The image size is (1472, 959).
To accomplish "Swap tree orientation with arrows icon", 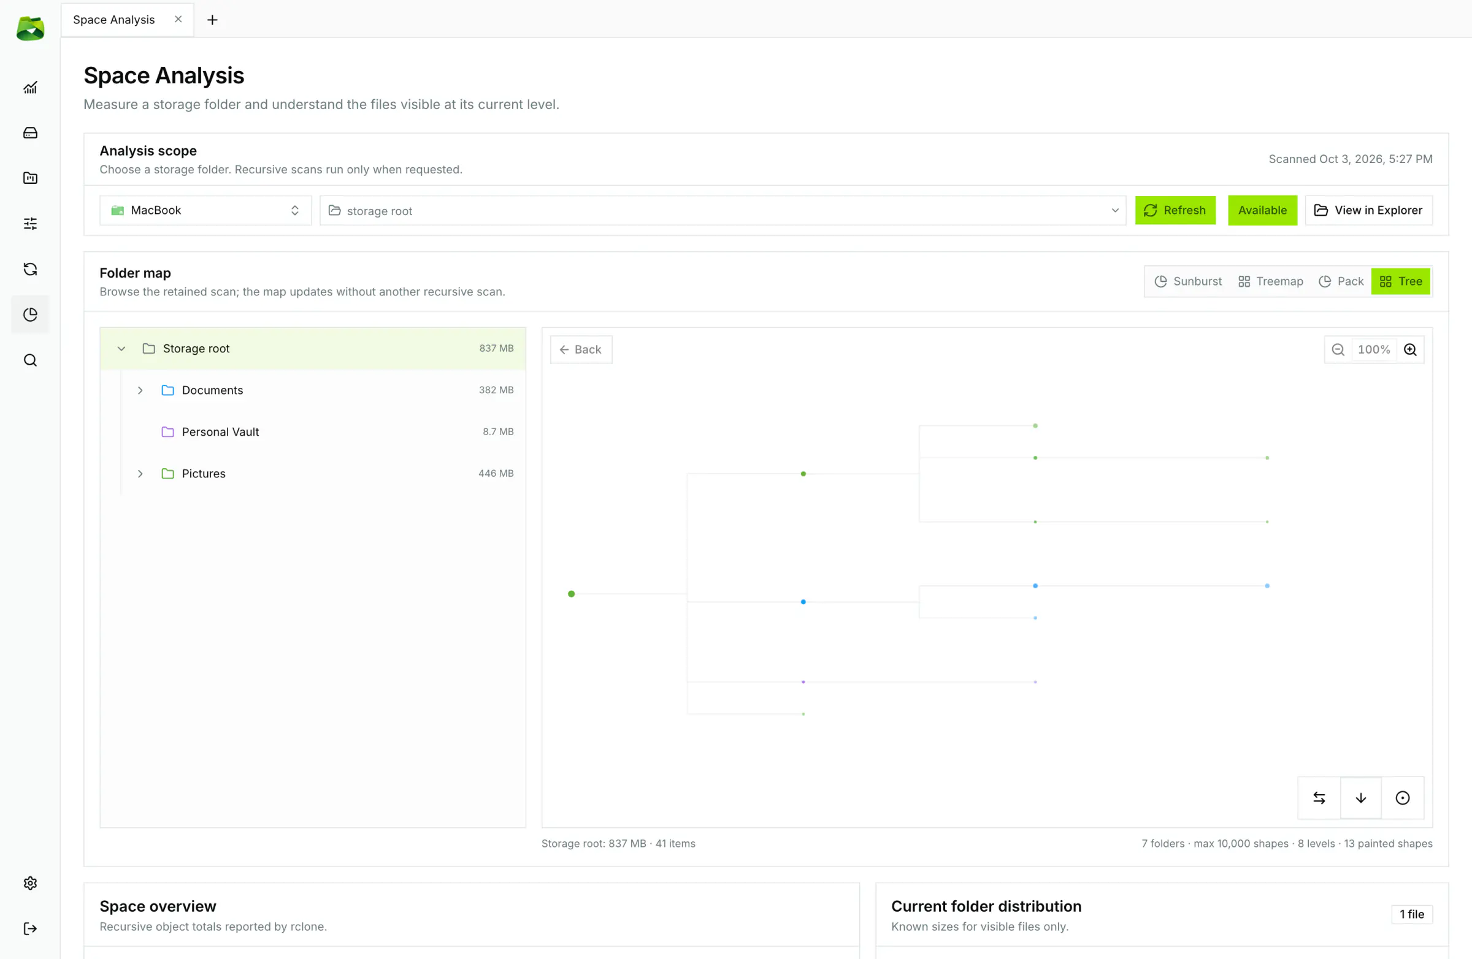I will (1319, 798).
